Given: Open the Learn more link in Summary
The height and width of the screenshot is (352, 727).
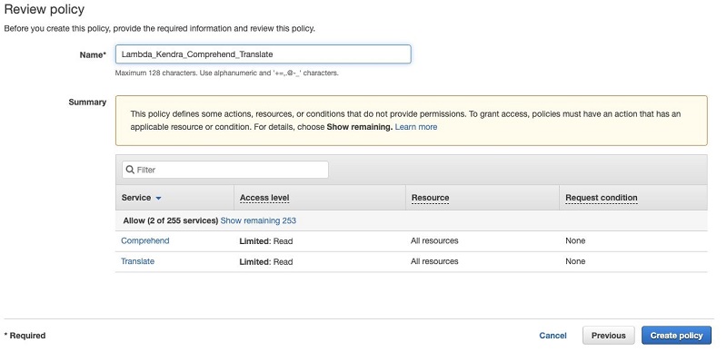Looking at the screenshot, I should (x=416, y=127).
